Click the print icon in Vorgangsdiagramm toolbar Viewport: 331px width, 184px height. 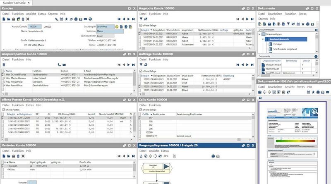[213, 156]
